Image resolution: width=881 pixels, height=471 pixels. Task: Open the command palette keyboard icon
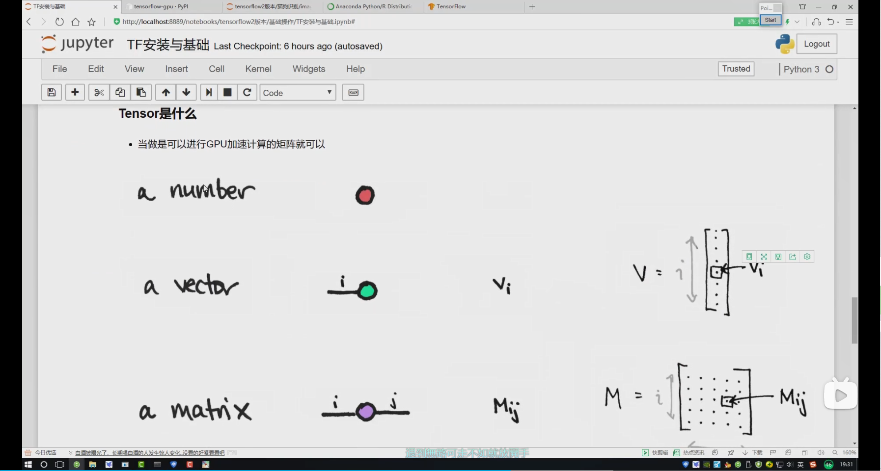point(353,92)
